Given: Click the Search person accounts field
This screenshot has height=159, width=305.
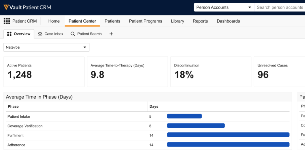Looking at the screenshot, I should click(280, 7).
